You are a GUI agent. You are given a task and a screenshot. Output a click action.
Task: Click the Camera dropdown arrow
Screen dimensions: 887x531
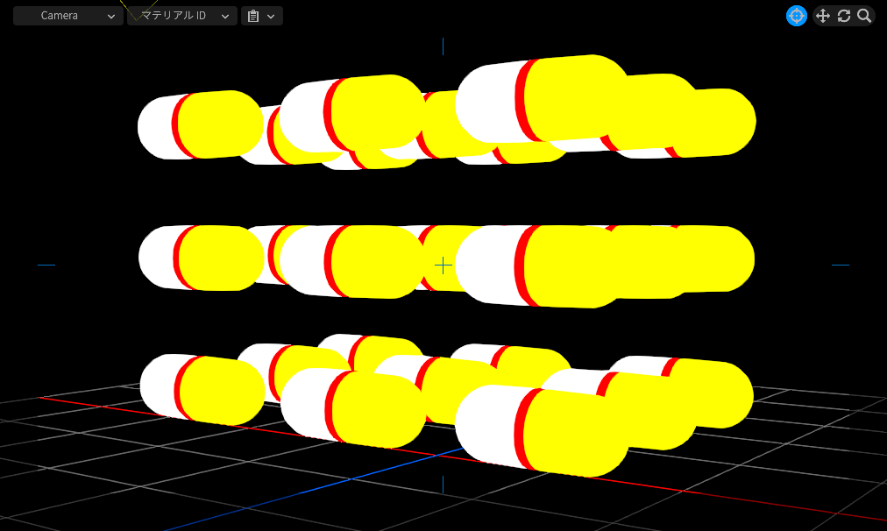[x=110, y=16]
